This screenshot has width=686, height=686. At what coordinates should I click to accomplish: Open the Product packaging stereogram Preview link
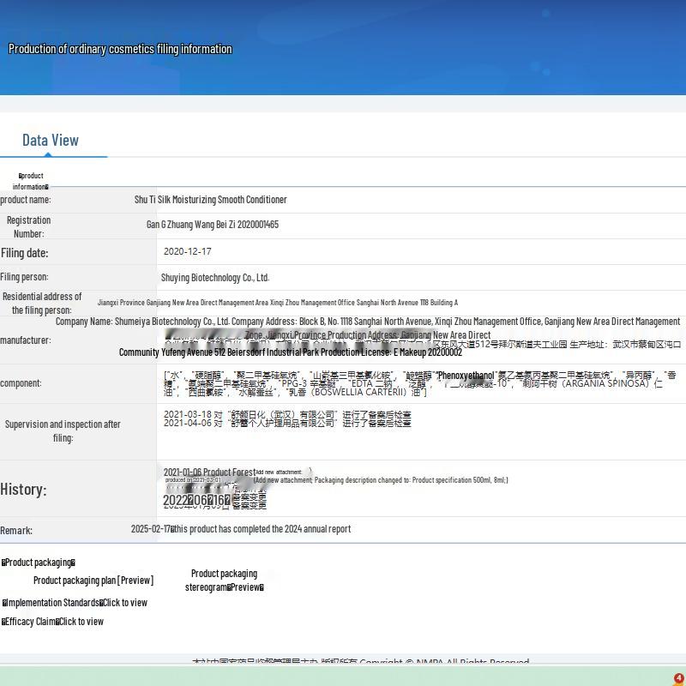pos(224,581)
